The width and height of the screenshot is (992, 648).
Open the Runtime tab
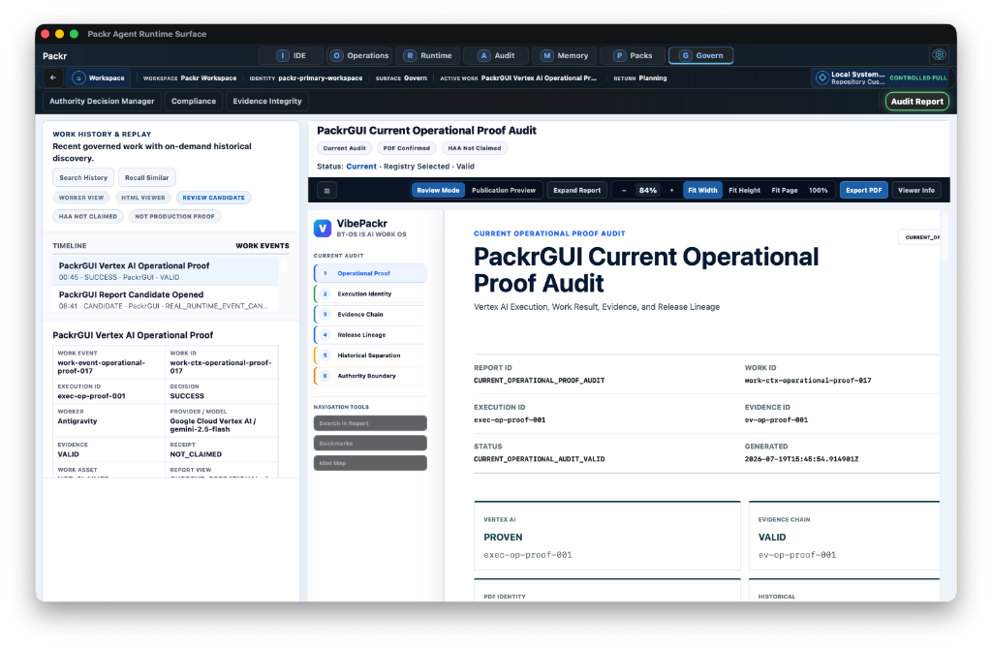[428, 55]
